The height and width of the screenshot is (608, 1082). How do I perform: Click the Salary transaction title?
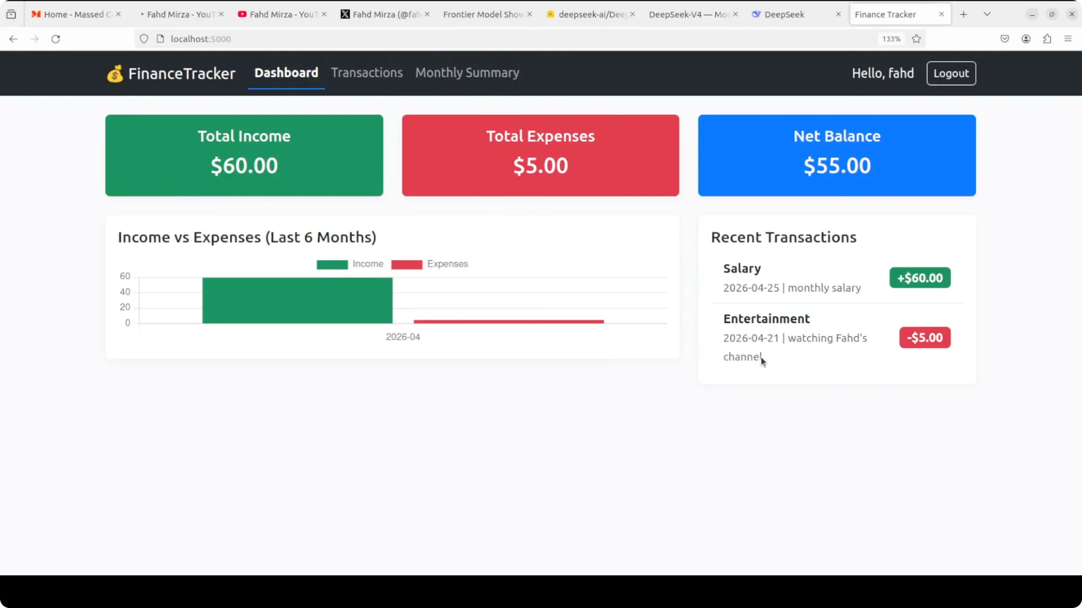742,269
